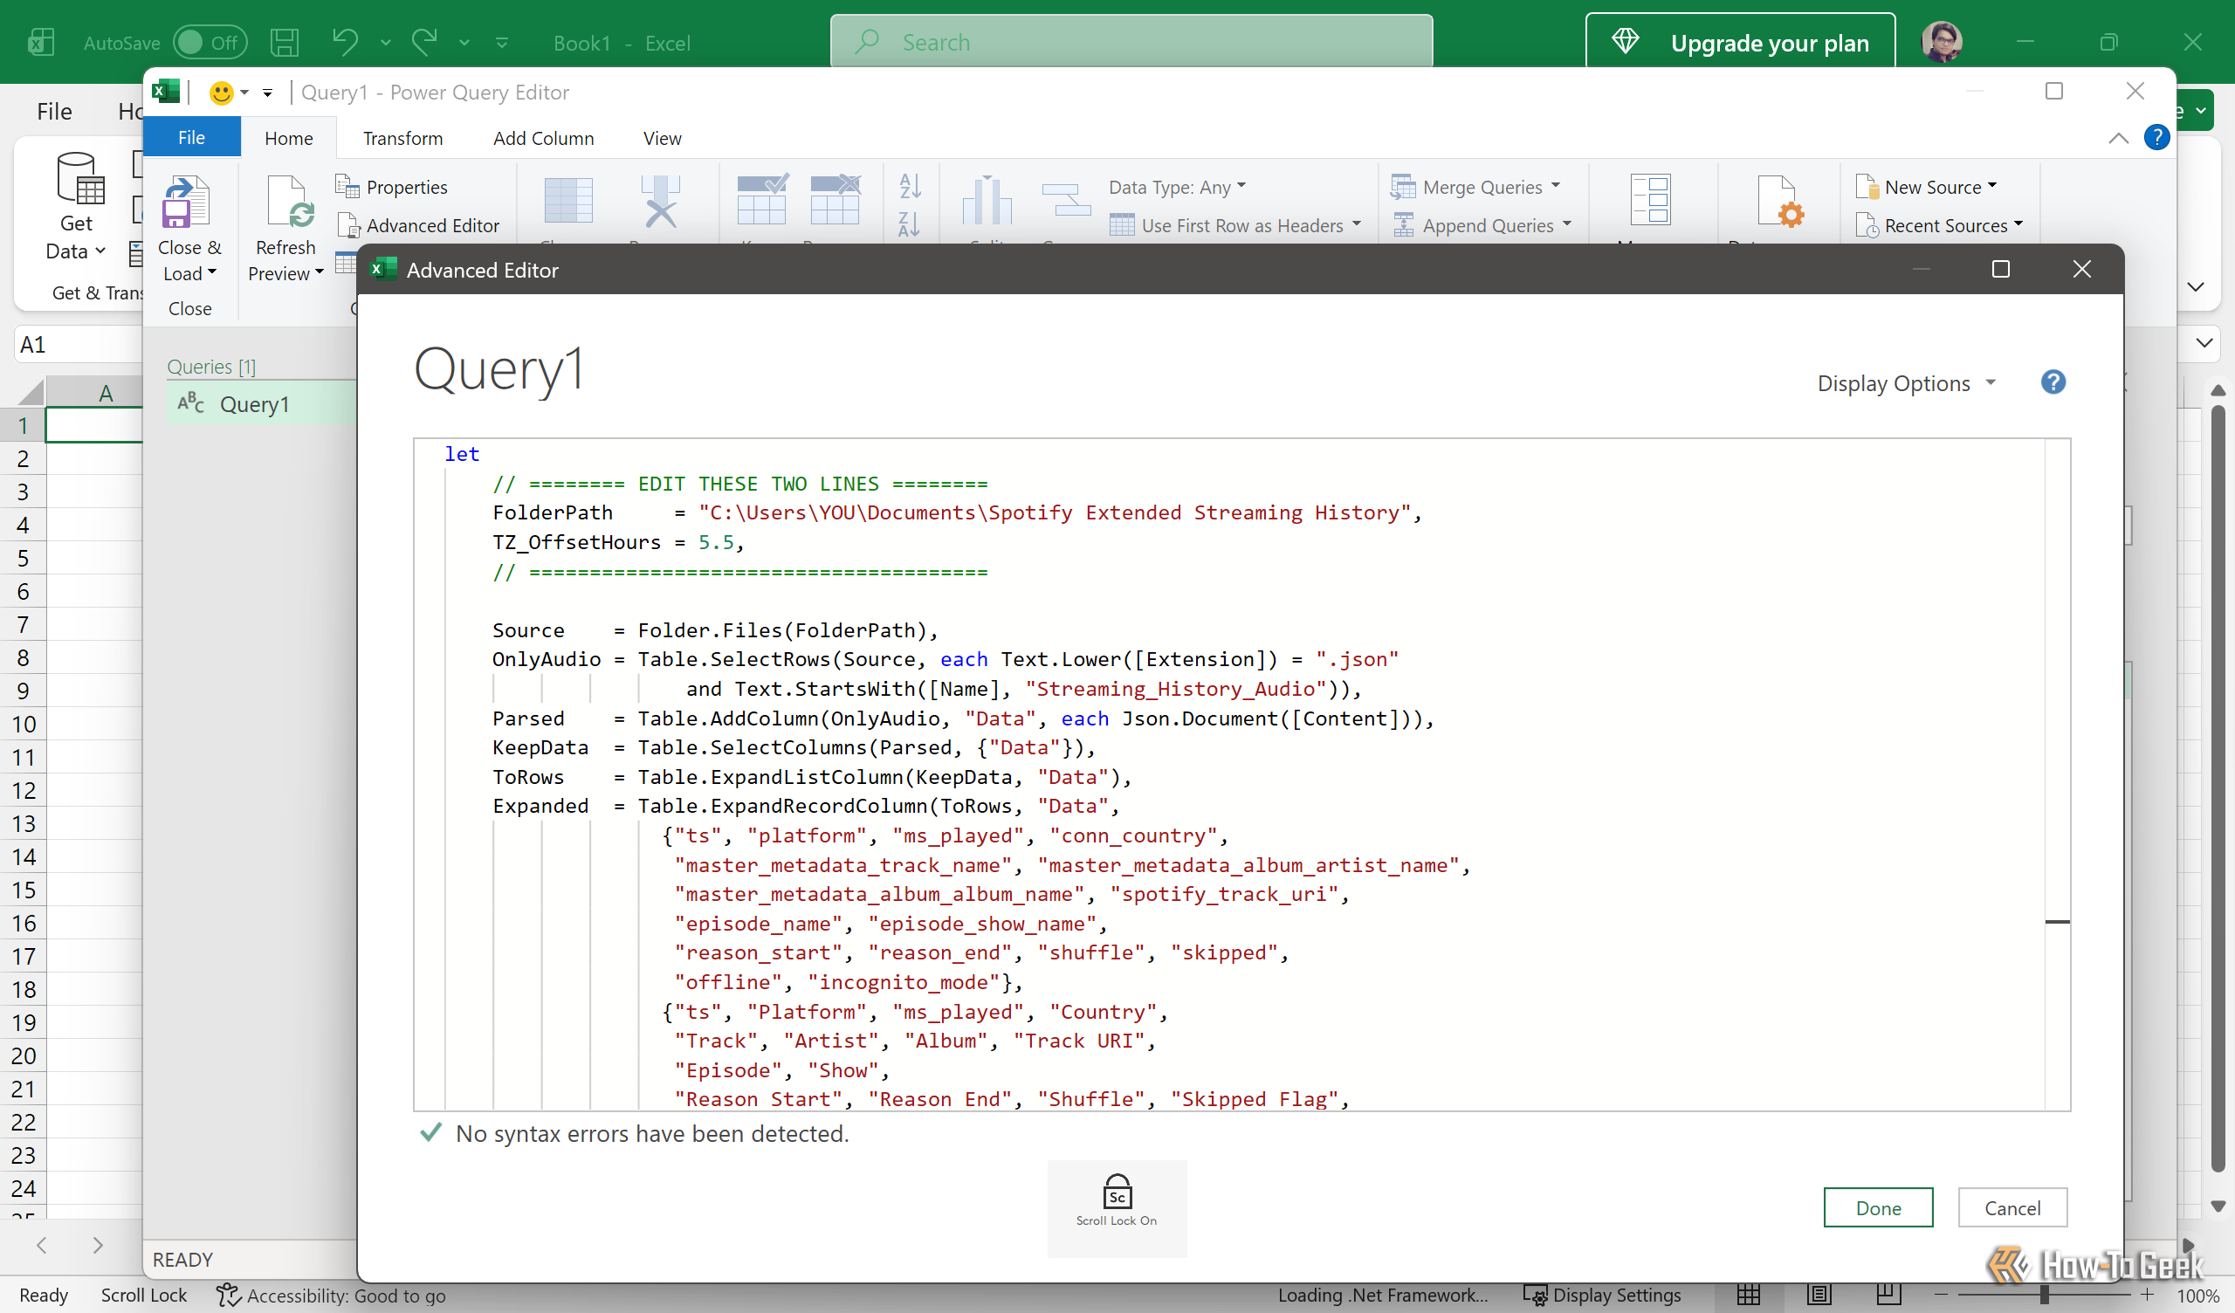Viewport: 2235px width, 1313px height.
Task: Click Sort Descending icon
Action: 910,223
